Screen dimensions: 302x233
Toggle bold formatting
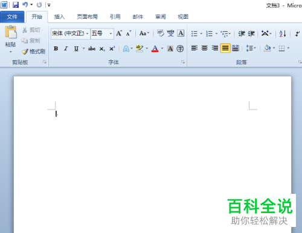coord(56,49)
